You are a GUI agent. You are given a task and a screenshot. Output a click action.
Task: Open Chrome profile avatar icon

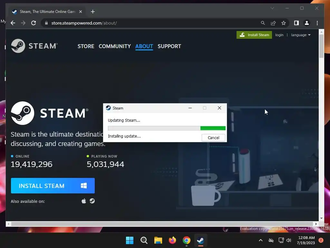pos(307,23)
